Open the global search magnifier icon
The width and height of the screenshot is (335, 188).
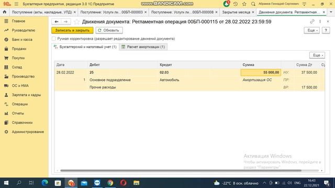[x=253, y=4]
